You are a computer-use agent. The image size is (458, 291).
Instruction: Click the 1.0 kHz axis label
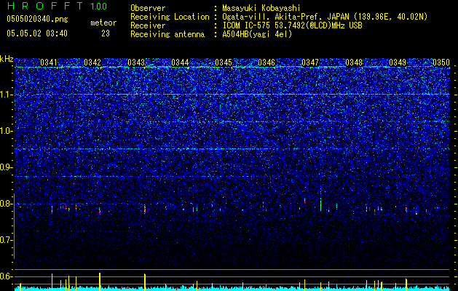[x=6, y=131]
